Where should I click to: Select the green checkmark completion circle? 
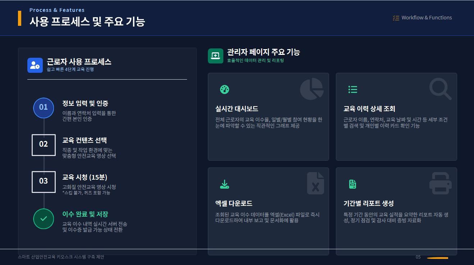point(44,219)
